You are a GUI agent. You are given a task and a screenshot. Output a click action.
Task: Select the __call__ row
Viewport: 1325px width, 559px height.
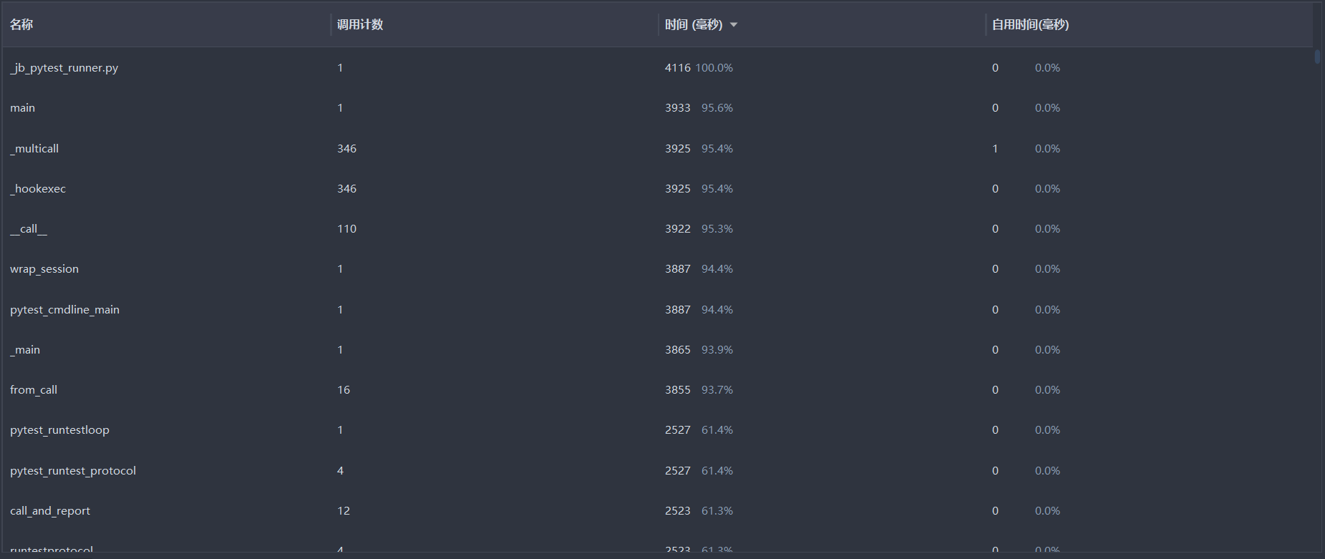pos(29,229)
